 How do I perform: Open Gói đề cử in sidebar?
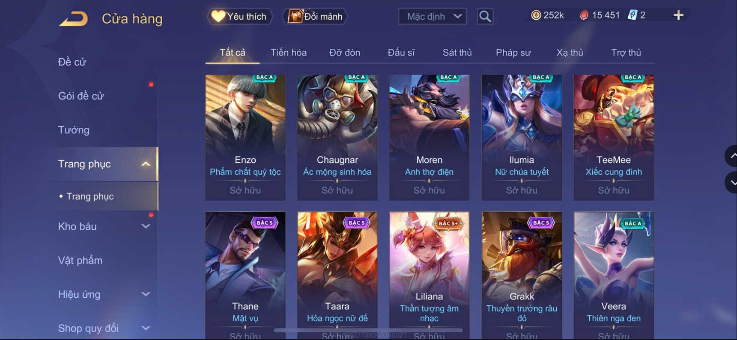81,96
